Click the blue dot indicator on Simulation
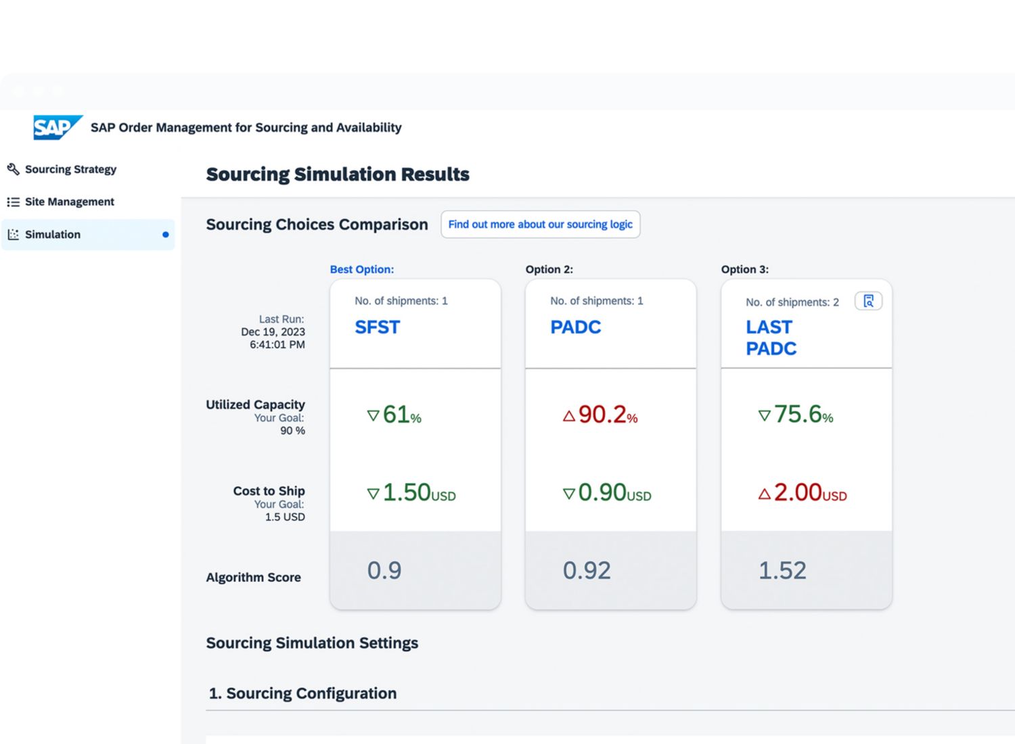Image resolution: width=1015 pixels, height=744 pixels. pos(165,235)
